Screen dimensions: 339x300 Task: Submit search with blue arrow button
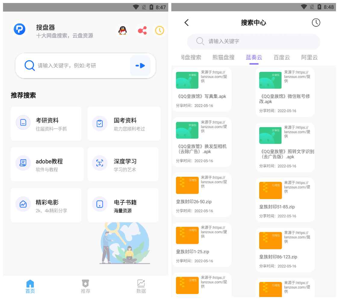point(140,66)
